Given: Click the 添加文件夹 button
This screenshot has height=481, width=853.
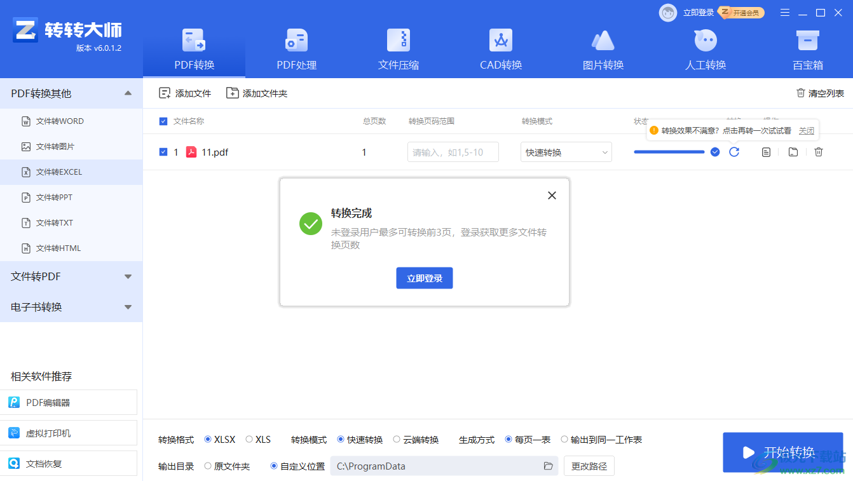Looking at the screenshot, I should 257,93.
